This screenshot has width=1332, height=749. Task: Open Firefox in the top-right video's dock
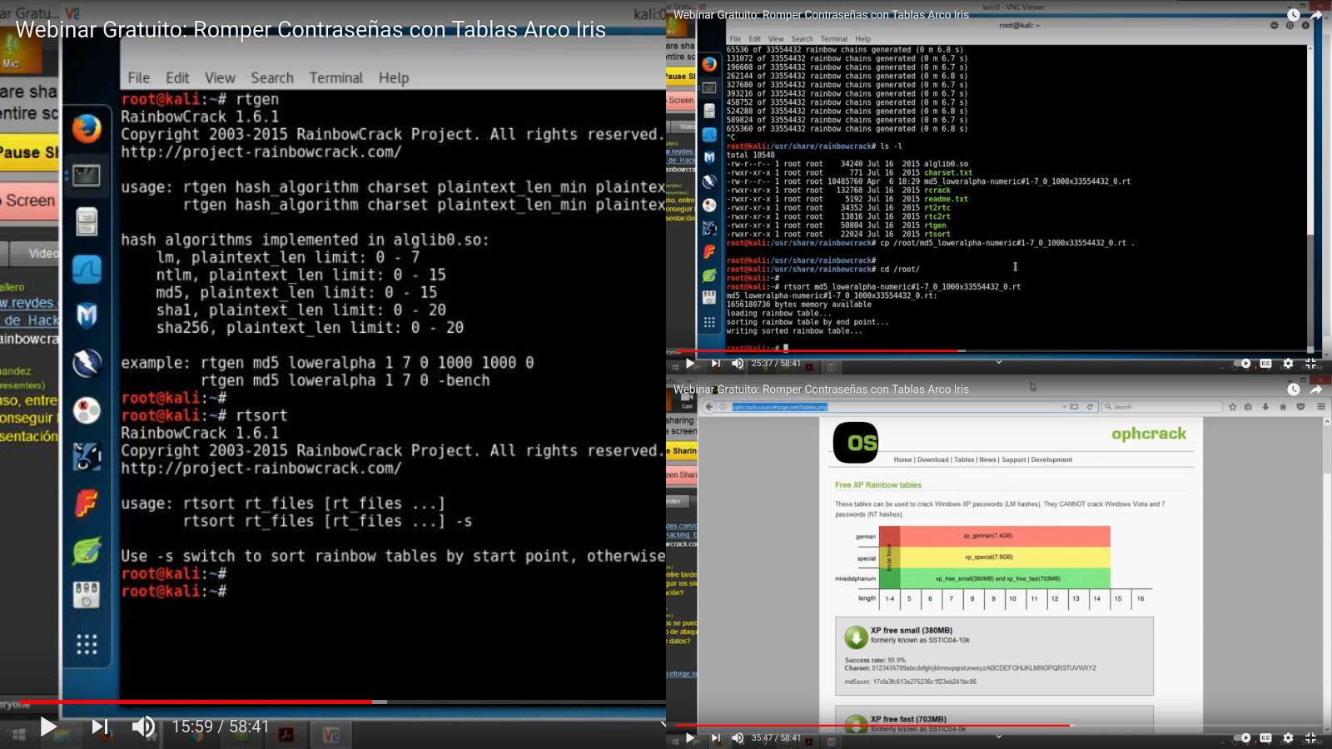click(709, 64)
